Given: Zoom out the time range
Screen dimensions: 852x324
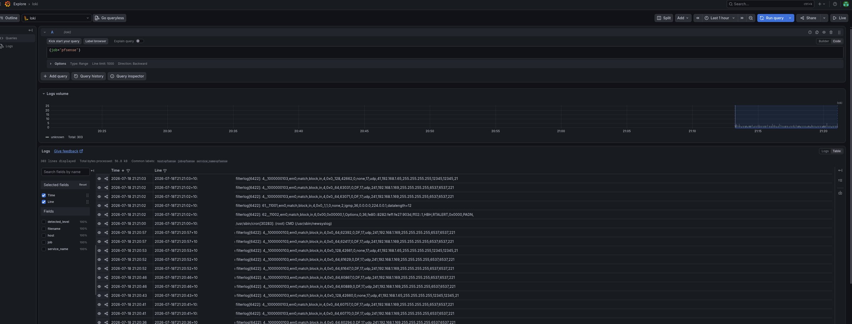Looking at the screenshot, I should pos(751,18).
